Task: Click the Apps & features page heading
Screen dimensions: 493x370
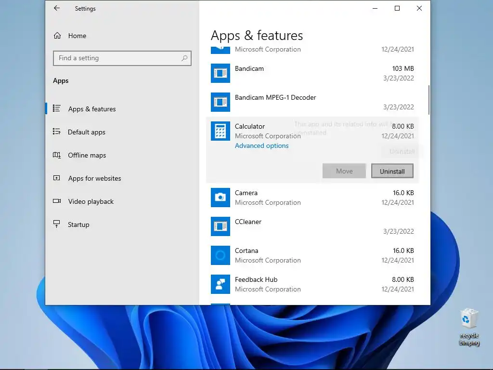Action: 257,36
